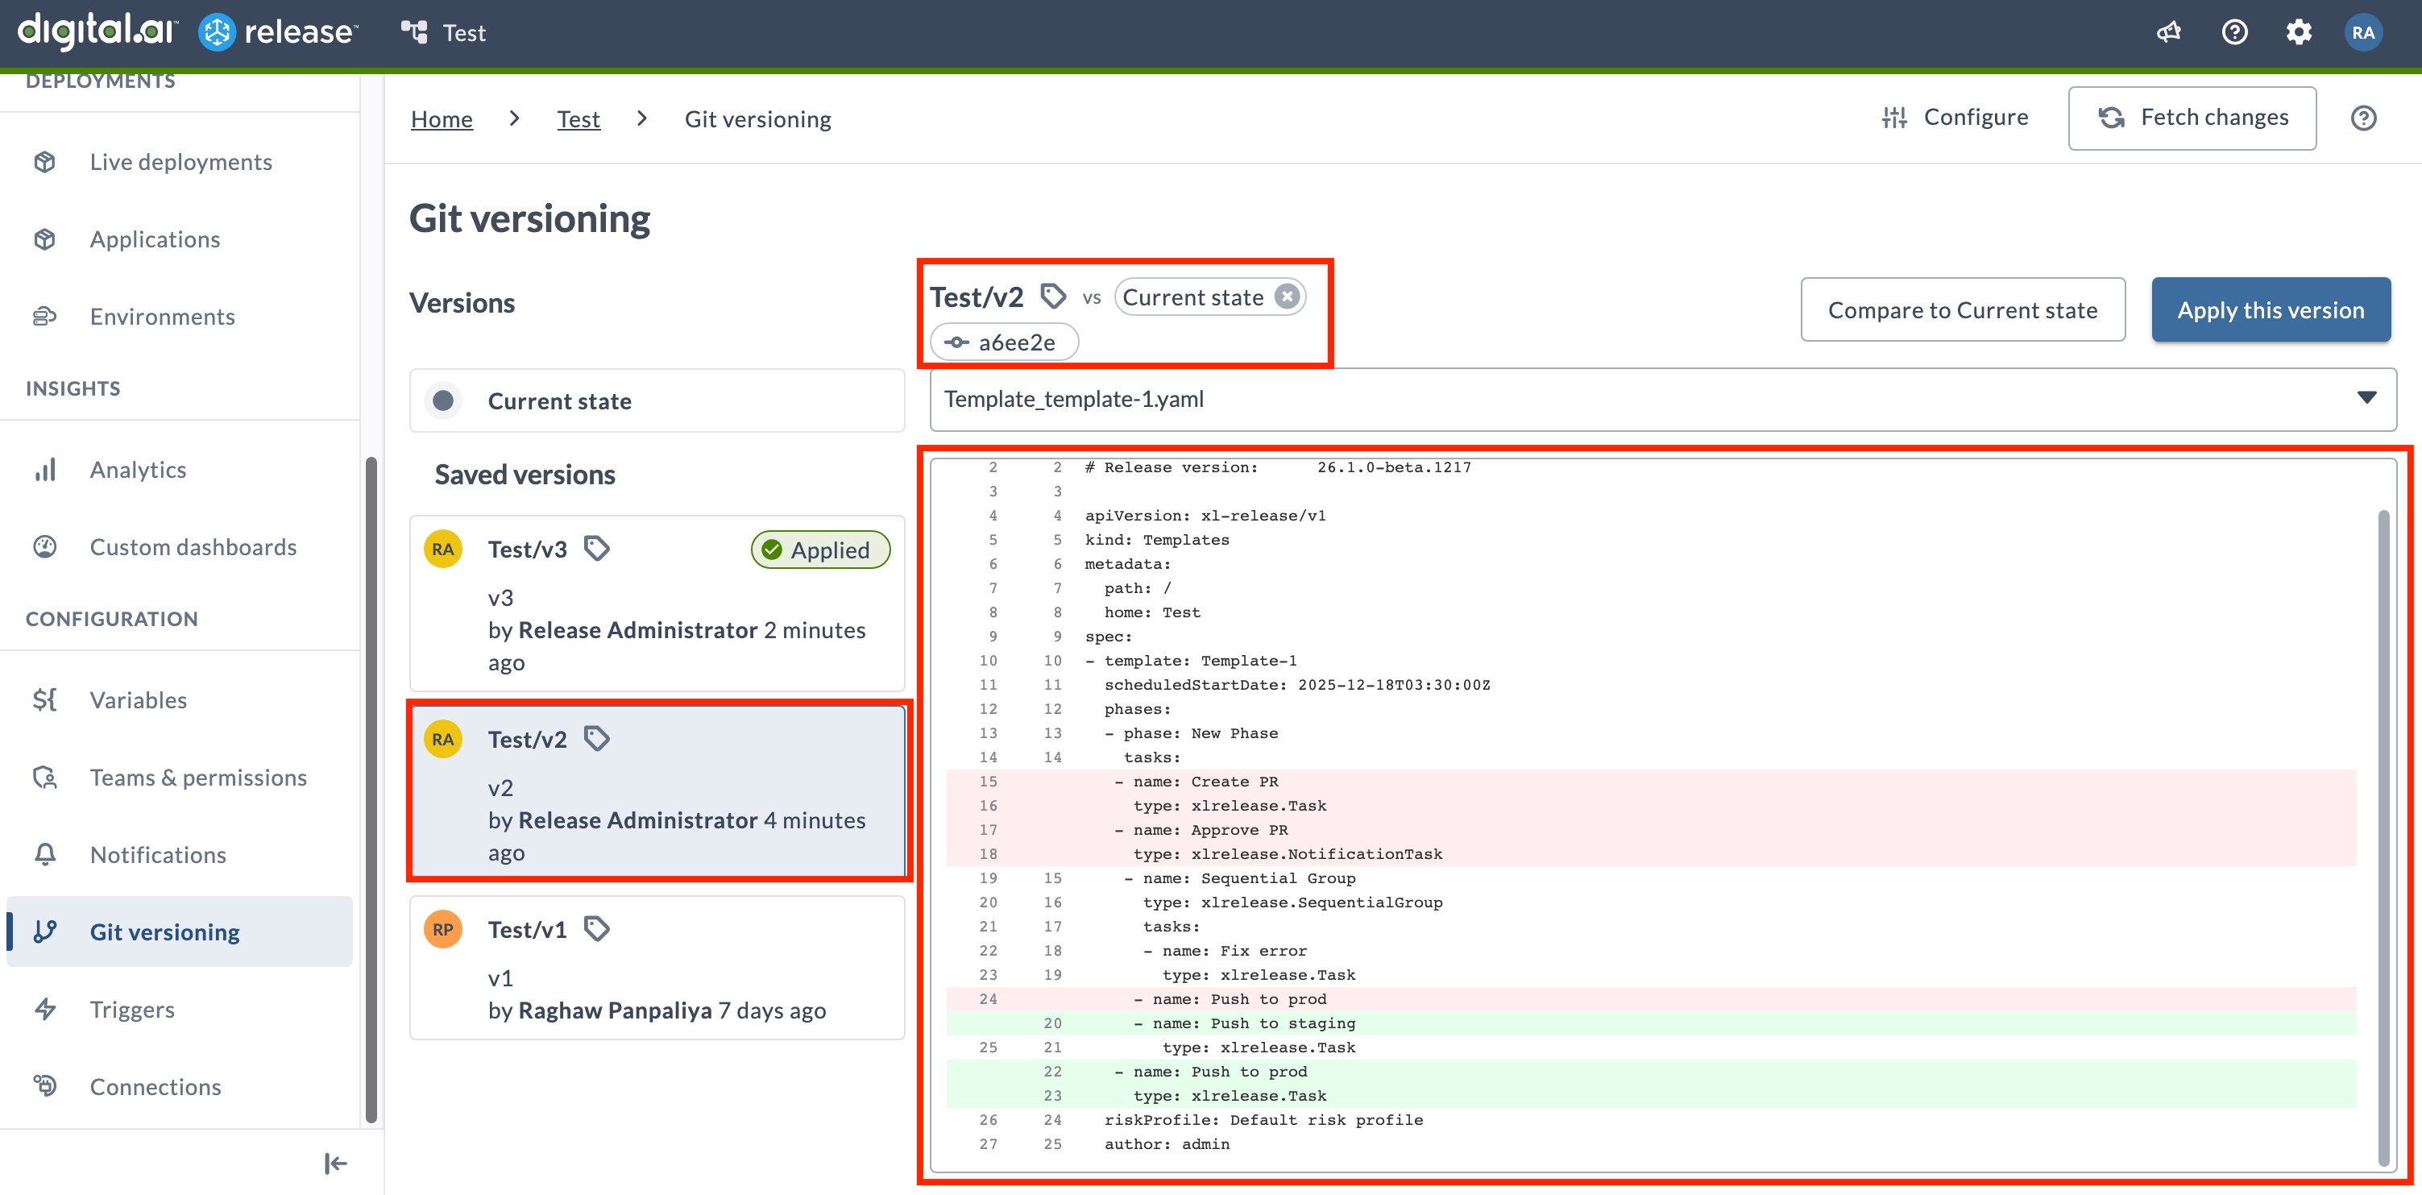Image resolution: width=2422 pixels, height=1195 pixels.
Task: Open the Home breadcrumb link
Action: (441, 118)
